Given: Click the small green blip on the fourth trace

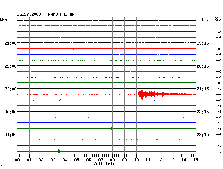Looking at the screenshot, I should [118, 37].
